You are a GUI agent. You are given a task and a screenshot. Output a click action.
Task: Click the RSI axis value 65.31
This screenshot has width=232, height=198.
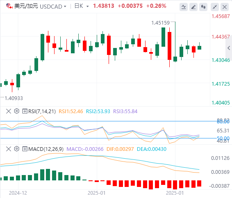223,131
